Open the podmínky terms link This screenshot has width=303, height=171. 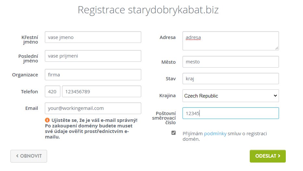click(215, 134)
